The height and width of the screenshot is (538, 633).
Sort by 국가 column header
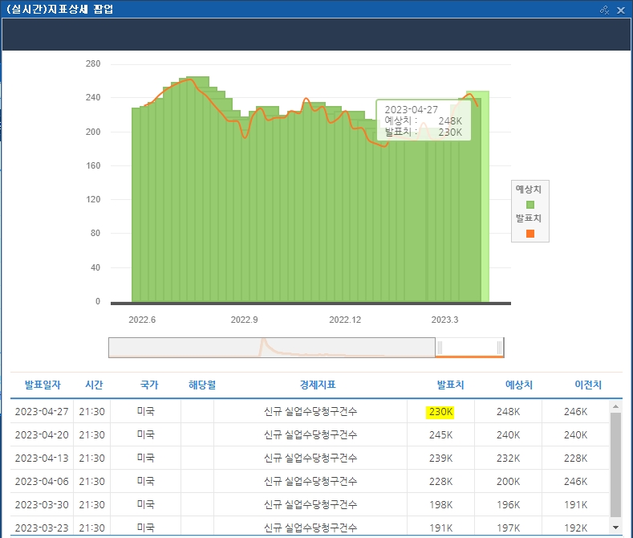point(149,385)
